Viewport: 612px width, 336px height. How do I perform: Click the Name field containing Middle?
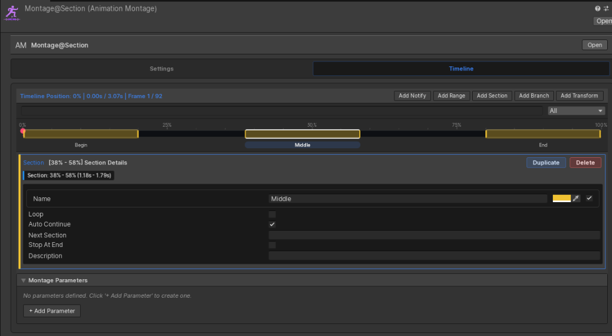coord(408,198)
